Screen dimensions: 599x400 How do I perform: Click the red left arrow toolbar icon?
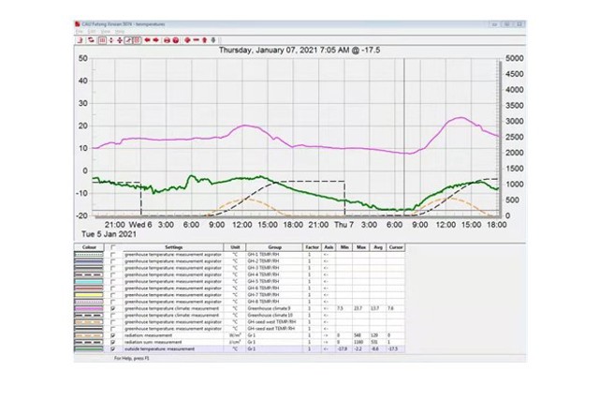tap(147, 39)
